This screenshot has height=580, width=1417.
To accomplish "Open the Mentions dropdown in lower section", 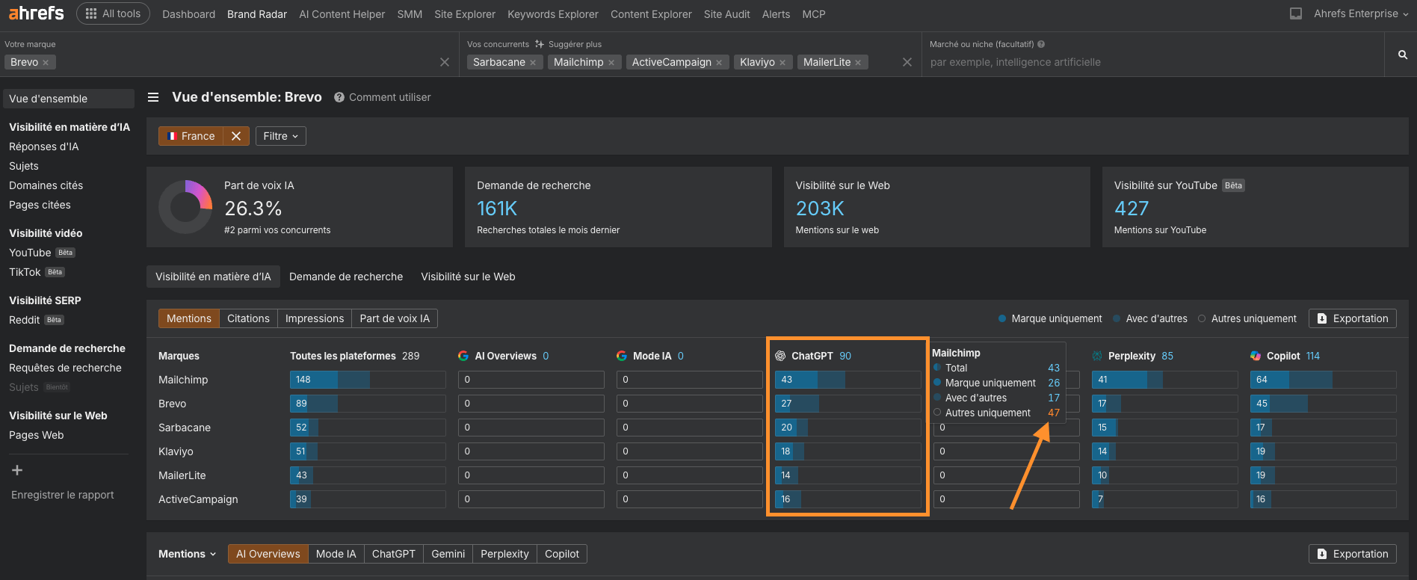I will (x=187, y=554).
